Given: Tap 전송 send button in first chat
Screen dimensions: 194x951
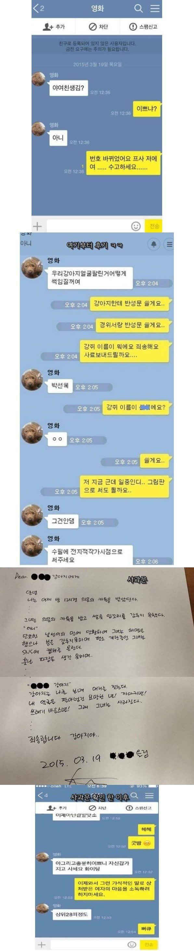Looking at the screenshot, I should (x=154, y=226).
